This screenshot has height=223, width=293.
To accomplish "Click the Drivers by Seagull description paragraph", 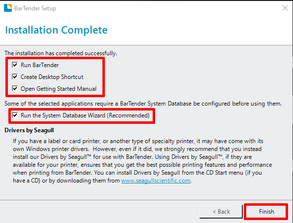I will 142,161.
